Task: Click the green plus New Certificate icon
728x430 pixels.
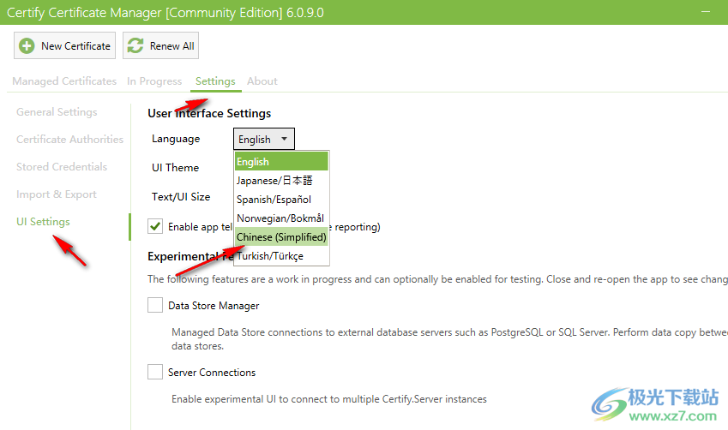Action: pyautogui.click(x=27, y=46)
